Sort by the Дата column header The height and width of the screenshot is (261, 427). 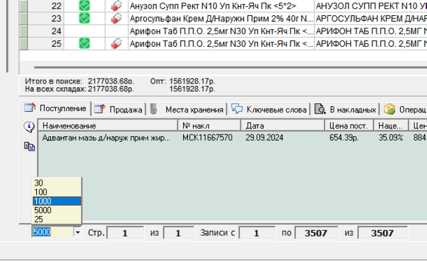tap(283, 125)
